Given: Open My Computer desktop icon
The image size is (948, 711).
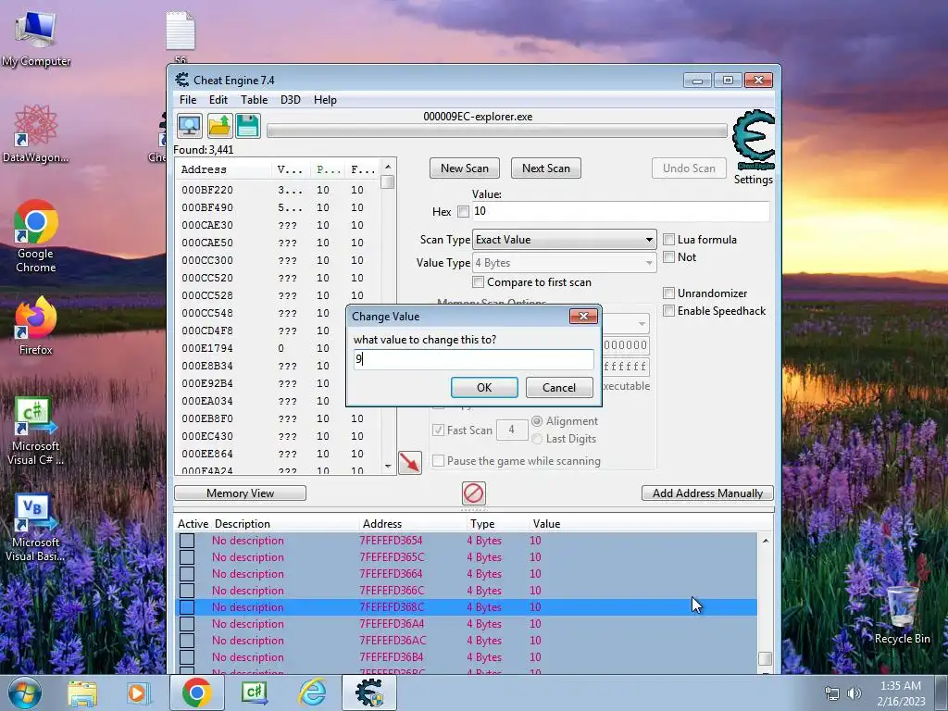Looking at the screenshot, I should [36, 39].
